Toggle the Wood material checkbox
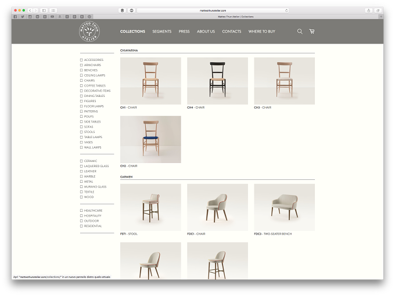The height and width of the screenshot is (296, 395). (x=81, y=197)
